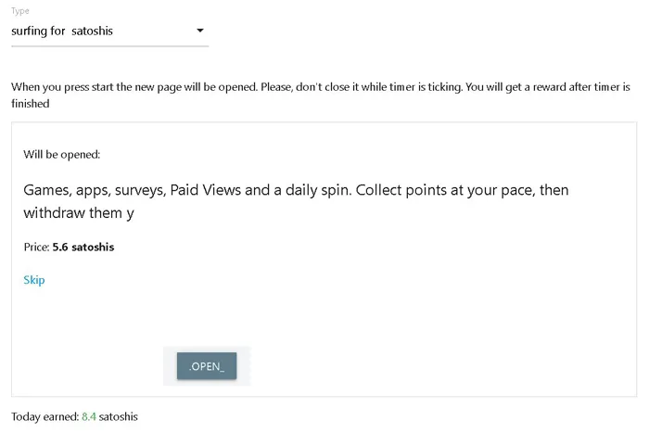649x433 pixels.
Task: Click 'withdraw them y' truncated ad line
Action: [x=79, y=212]
